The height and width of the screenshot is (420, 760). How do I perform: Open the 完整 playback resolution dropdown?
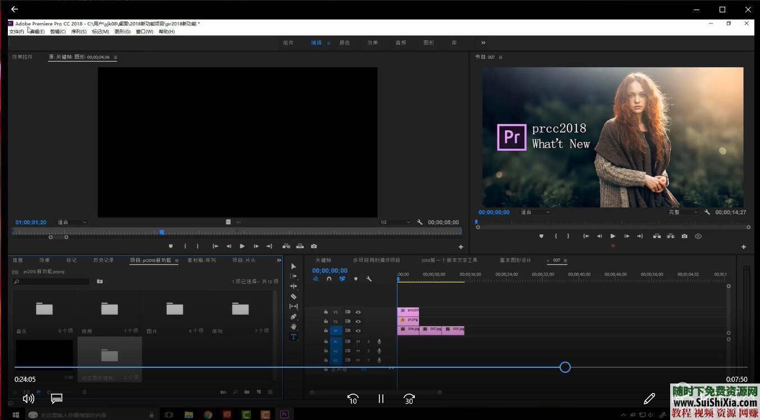pos(681,212)
